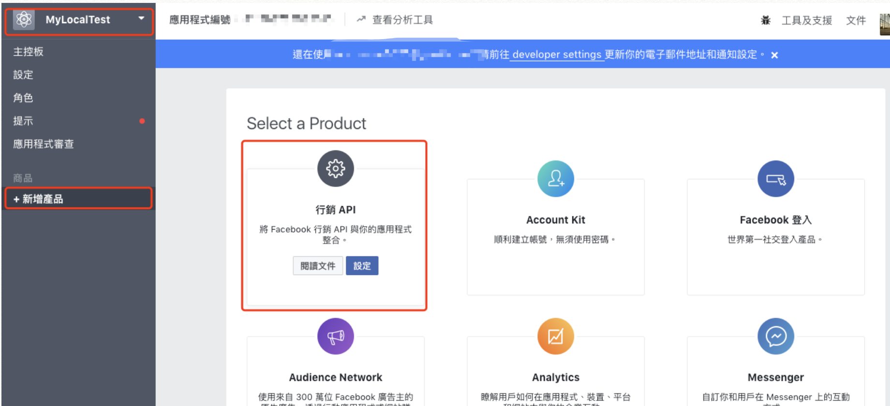The image size is (890, 406).
Task: Click the Audience Network megaphone icon
Action: [x=336, y=336]
